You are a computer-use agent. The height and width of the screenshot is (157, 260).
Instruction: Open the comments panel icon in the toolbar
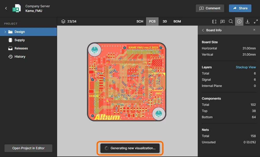coord(223,21)
